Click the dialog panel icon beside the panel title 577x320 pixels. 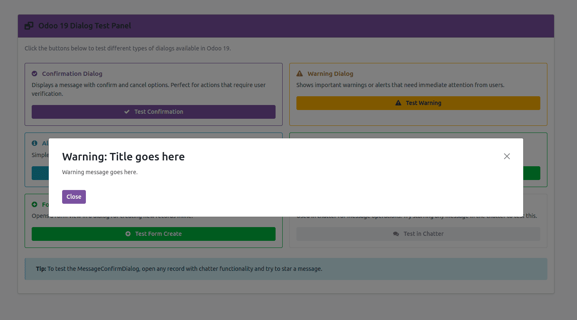(x=28, y=25)
